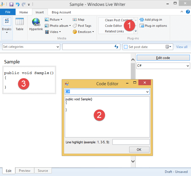Insert a Map
This screenshot has width=191, height=176.
[79, 20]
